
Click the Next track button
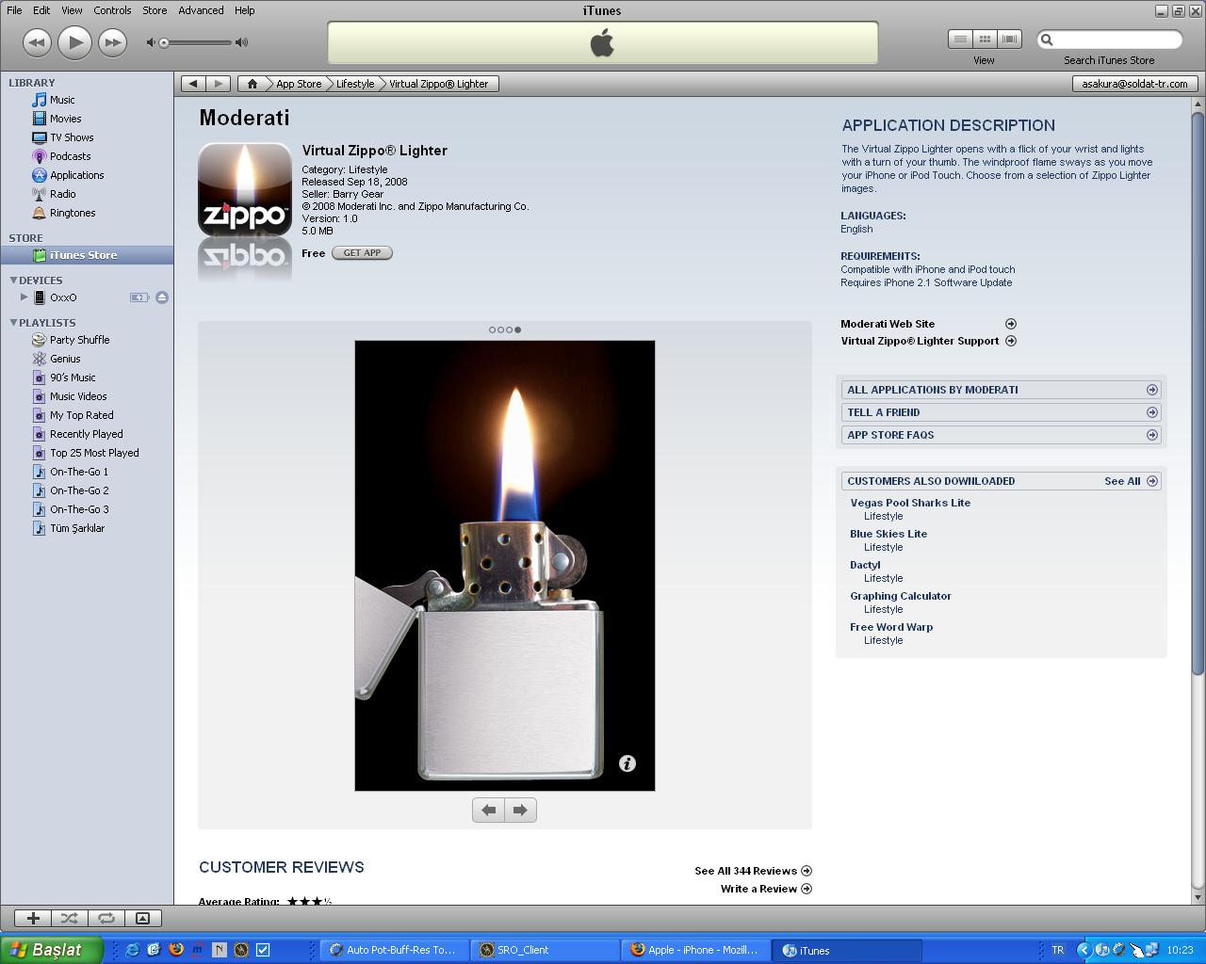pos(113,42)
